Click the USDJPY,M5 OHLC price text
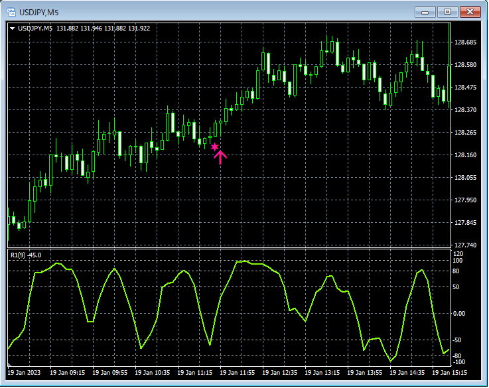The width and height of the screenshot is (489, 388). coord(103,28)
